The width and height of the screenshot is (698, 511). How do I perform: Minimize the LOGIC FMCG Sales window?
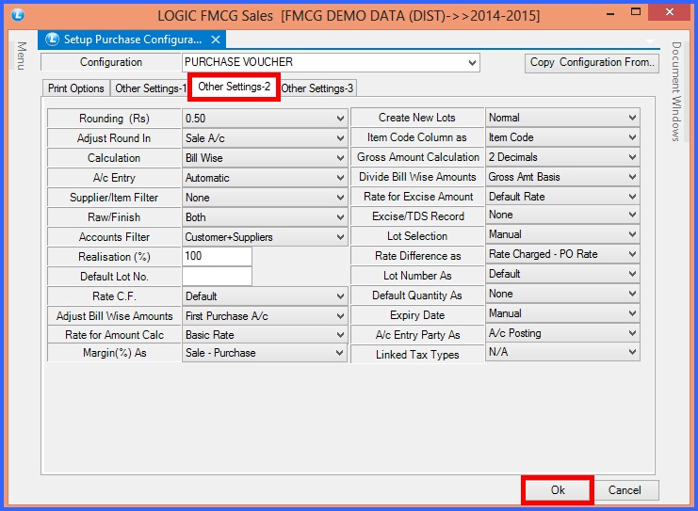(610, 13)
